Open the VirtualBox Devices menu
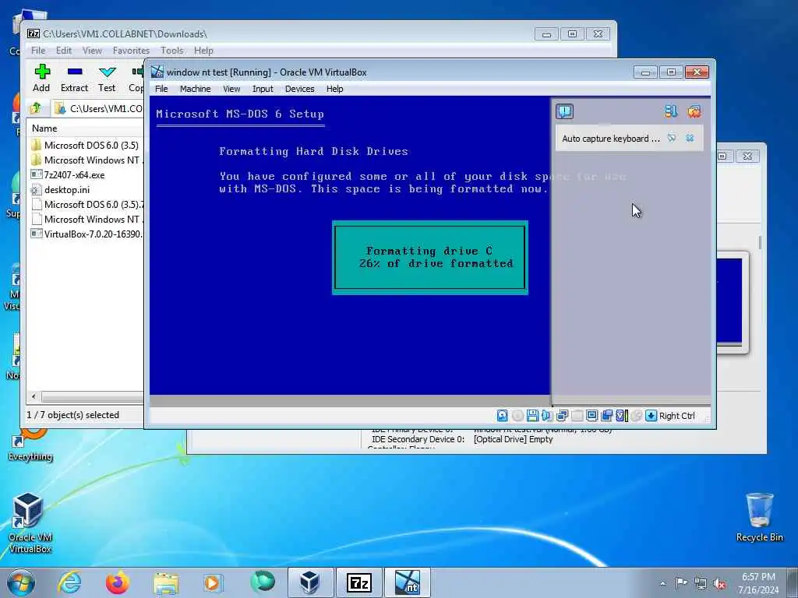798x598 pixels. point(299,89)
